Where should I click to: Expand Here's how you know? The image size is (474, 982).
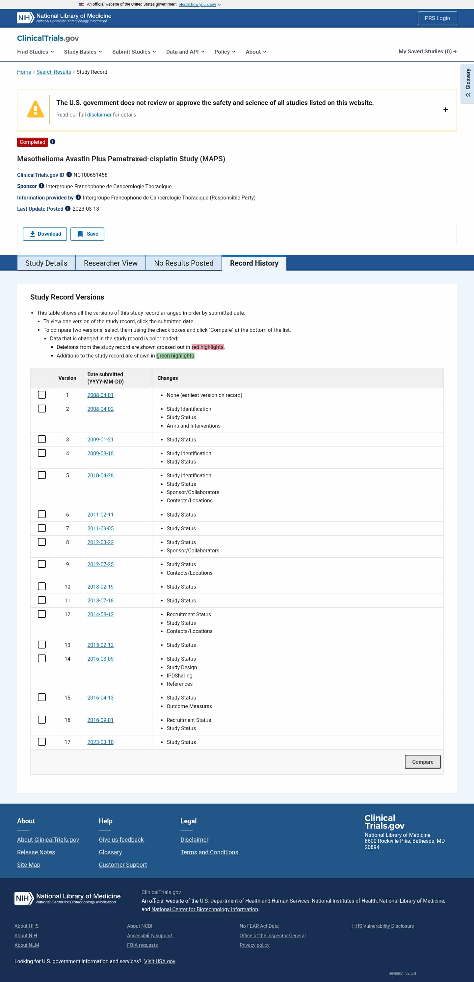coord(200,5)
